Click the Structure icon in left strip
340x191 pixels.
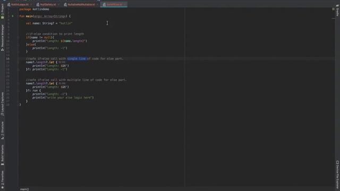point(2,138)
